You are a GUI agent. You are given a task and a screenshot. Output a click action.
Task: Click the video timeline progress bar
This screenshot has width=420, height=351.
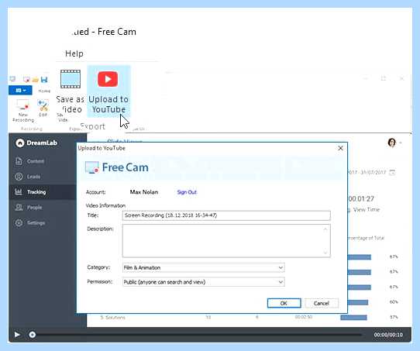coord(198,335)
